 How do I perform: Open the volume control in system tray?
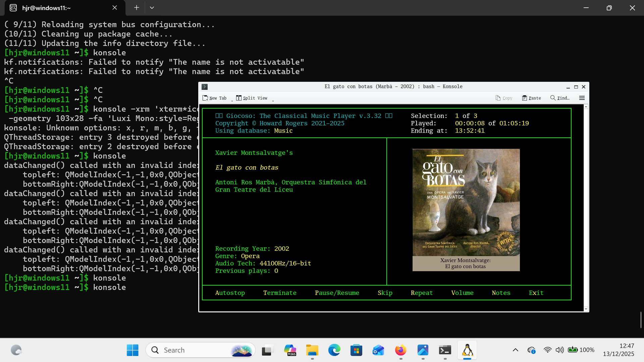tap(559, 350)
